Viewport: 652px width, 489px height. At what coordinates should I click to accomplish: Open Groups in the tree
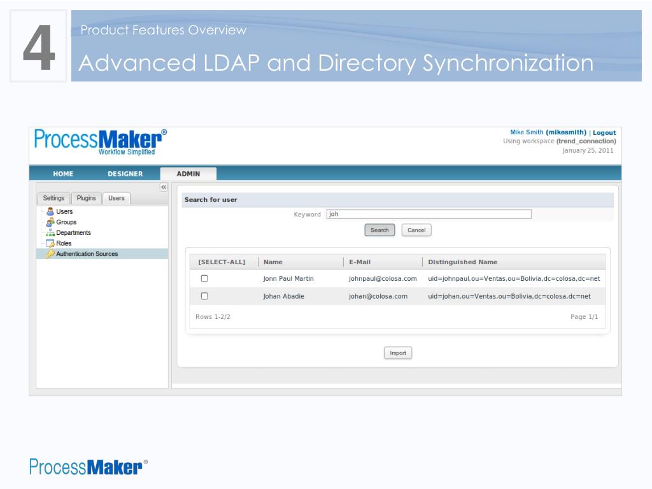(x=66, y=222)
